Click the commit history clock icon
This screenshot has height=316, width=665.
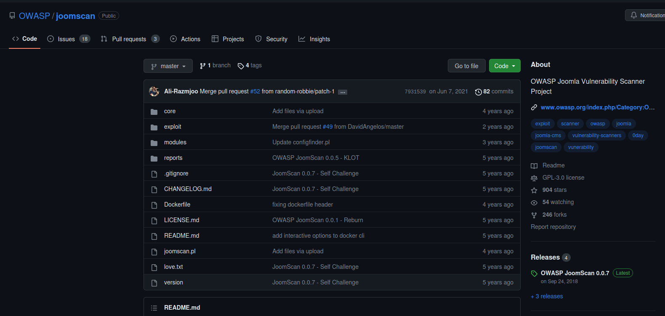478,92
